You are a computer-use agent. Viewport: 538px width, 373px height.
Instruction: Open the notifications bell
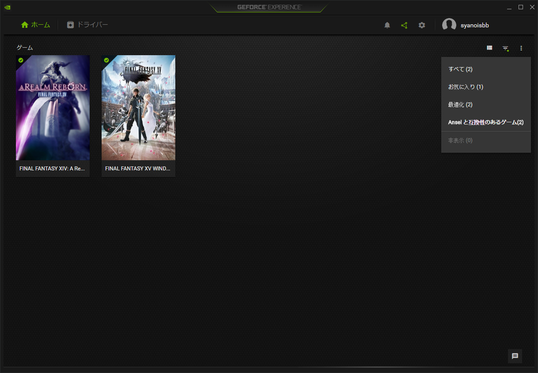pyautogui.click(x=387, y=25)
